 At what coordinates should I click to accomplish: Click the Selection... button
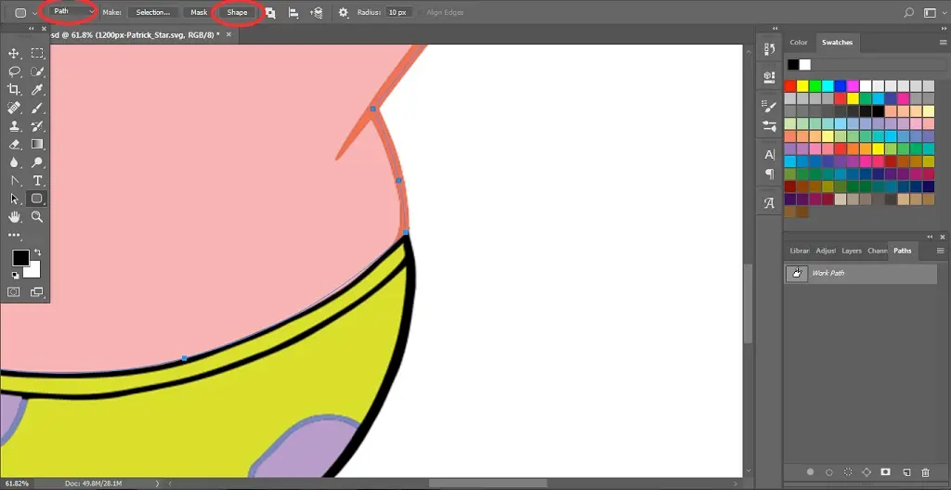pos(153,12)
